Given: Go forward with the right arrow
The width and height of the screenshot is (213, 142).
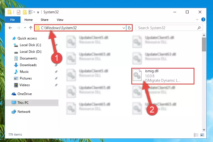Looking at the screenshot, I should [x=19, y=28].
